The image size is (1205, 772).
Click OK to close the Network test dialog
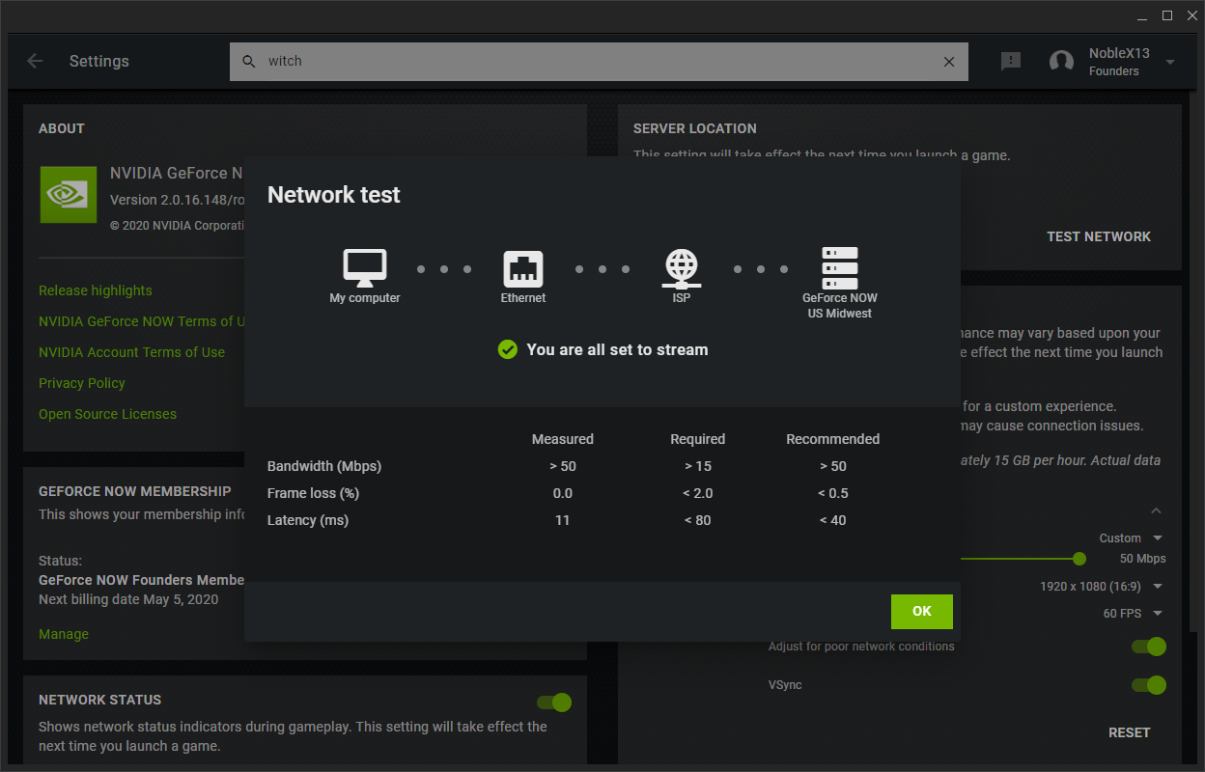point(922,611)
